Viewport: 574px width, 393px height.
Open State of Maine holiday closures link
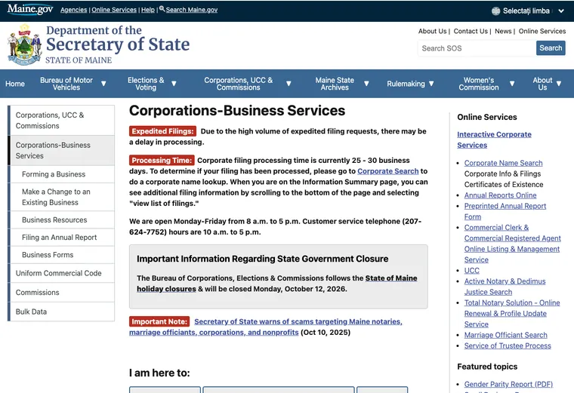click(276, 284)
